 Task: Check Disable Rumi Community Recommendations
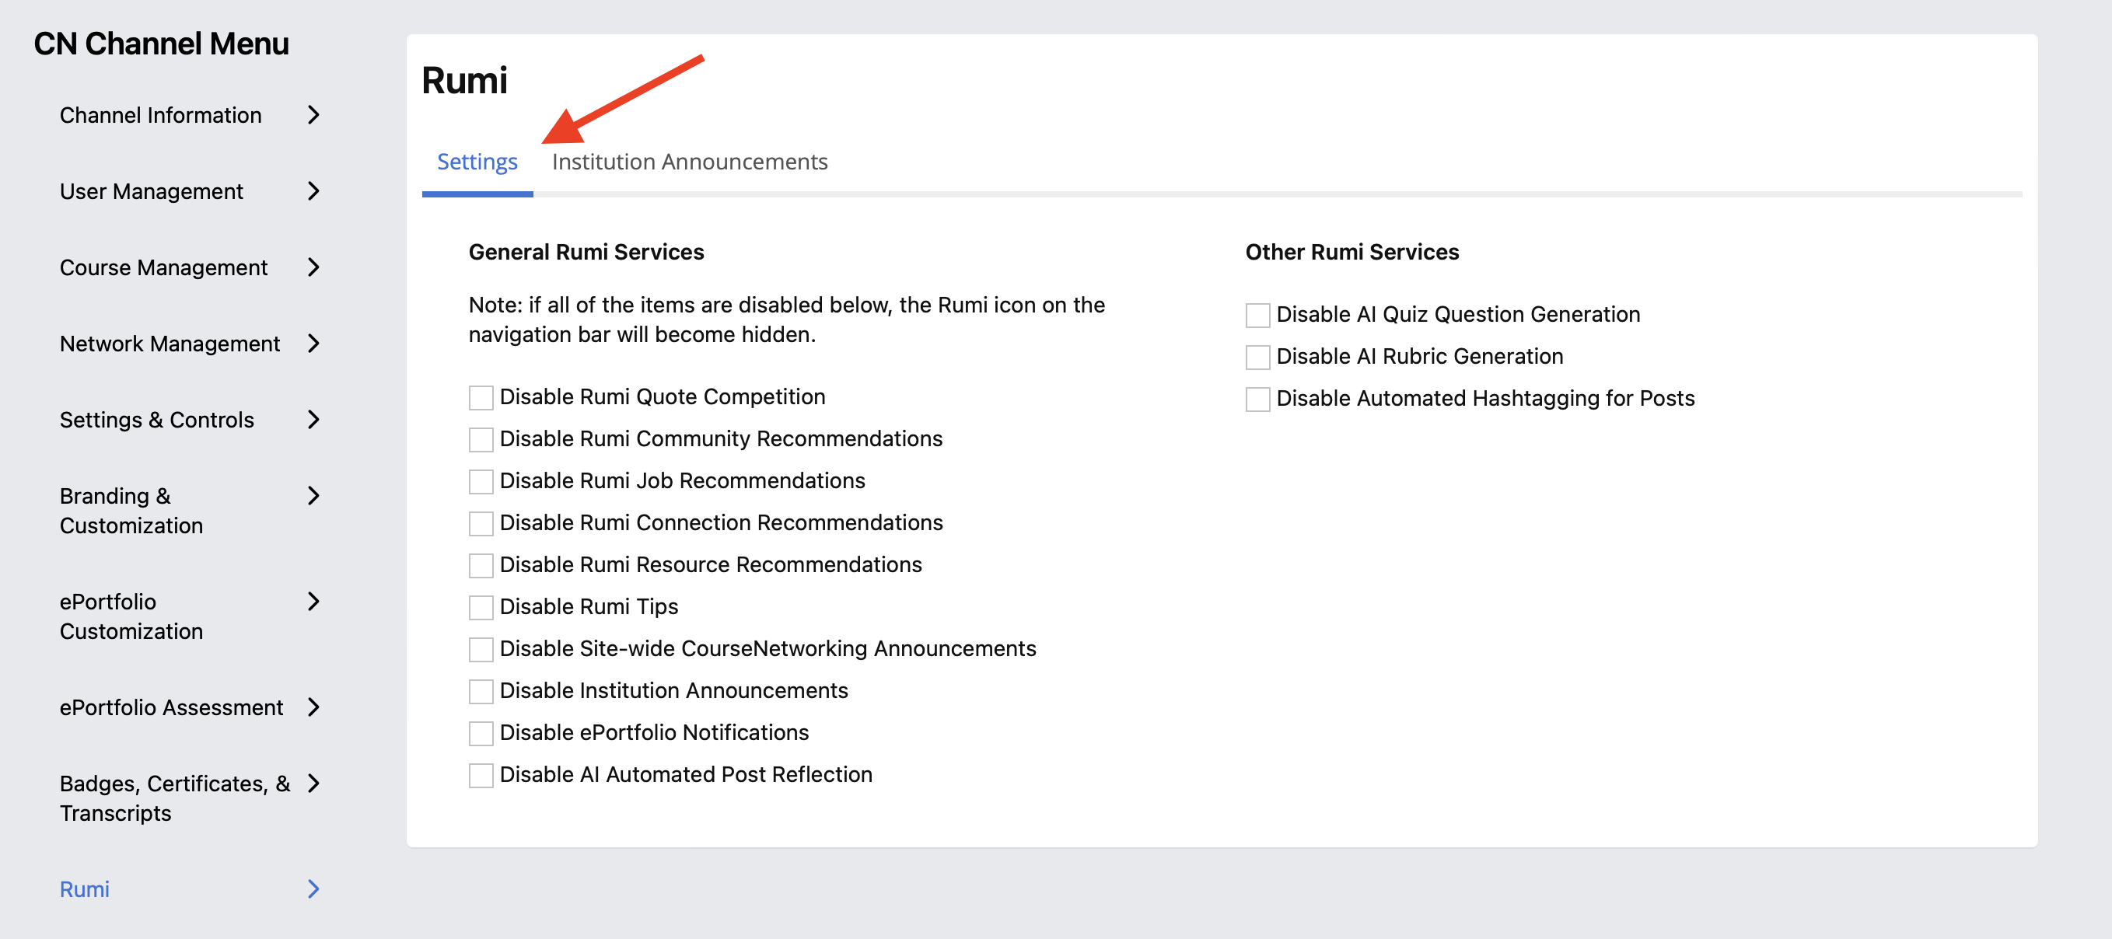pos(481,440)
